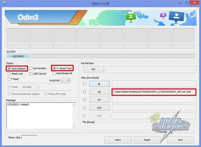Click the BL file path field
Screen dimensions: 201x147
click(154, 84)
